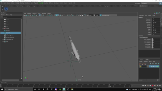Expand the Group node in Outliner
Viewport: 162px width, 91px height.
(x=3, y=28)
